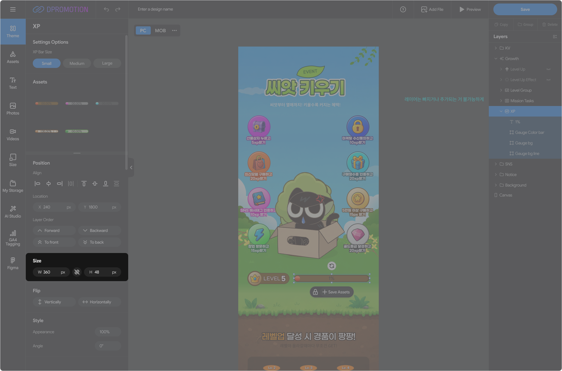Open GA4 Tagging in the sidebar

13,238
